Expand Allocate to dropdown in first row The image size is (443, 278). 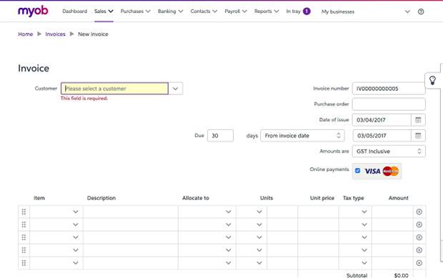(x=229, y=212)
